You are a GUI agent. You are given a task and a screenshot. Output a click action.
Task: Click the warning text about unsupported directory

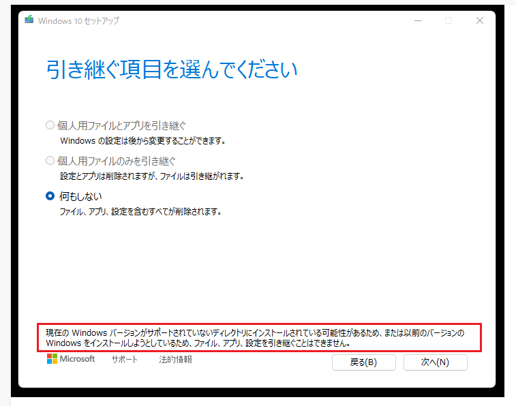click(x=255, y=338)
